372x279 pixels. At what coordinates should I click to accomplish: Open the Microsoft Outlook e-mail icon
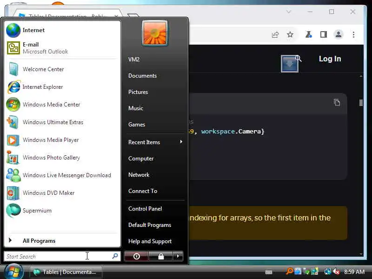(x=13, y=48)
